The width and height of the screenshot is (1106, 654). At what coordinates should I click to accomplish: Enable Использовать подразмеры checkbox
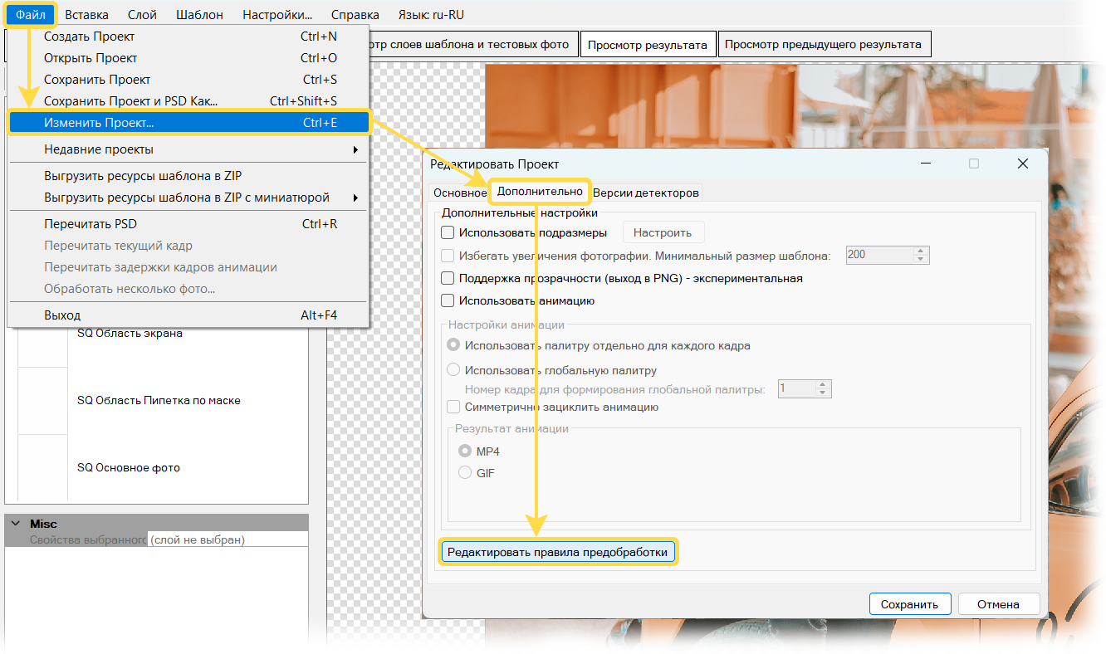448,232
